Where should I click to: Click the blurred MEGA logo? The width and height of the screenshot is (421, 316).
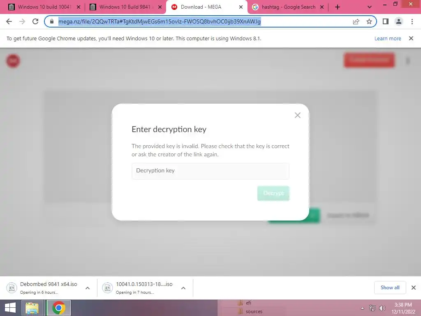(13, 61)
